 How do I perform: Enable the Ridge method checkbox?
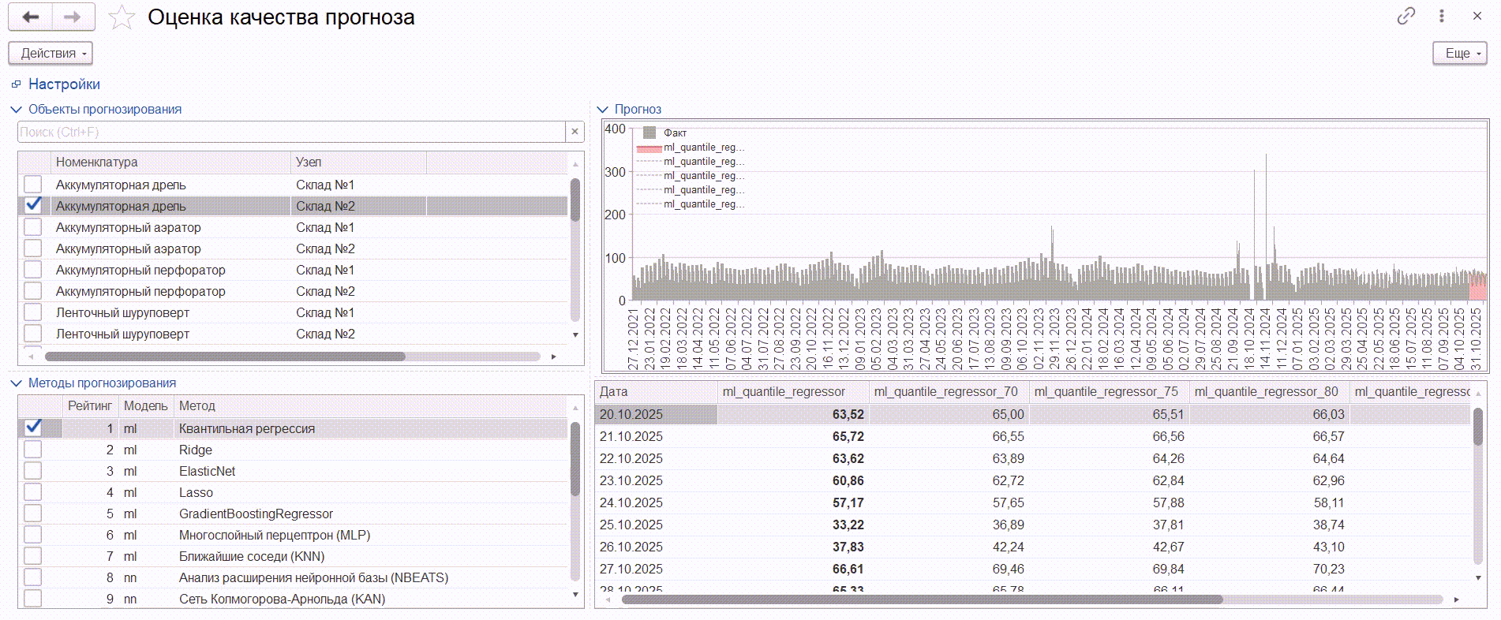(32, 450)
